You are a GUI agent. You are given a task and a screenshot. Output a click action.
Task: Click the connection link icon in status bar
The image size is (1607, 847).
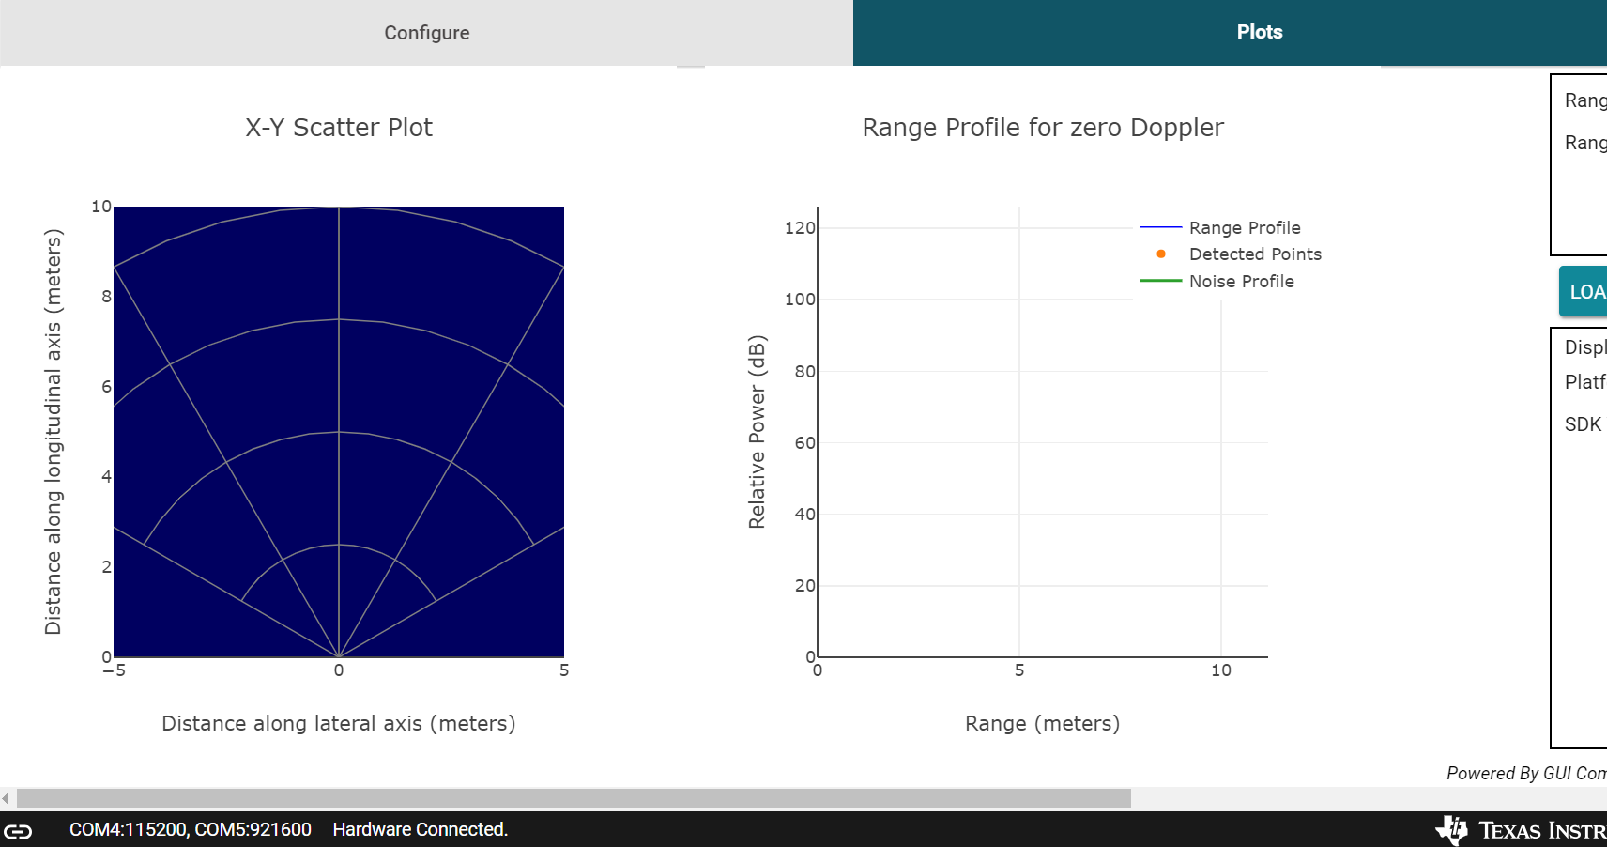click(x=18, y=830)
